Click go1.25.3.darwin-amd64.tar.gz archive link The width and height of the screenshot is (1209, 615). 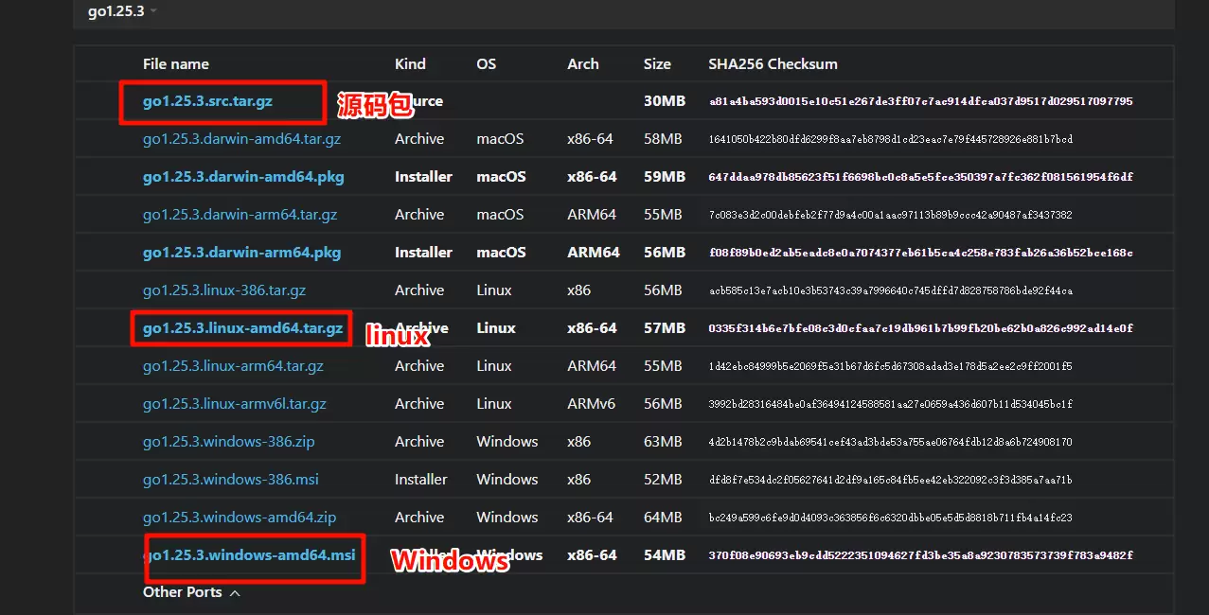point(241,139)
